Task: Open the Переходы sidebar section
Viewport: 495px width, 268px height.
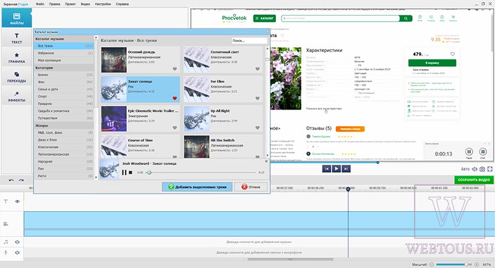Action: 17,77
